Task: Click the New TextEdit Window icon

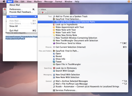Action: click(54, 38)
